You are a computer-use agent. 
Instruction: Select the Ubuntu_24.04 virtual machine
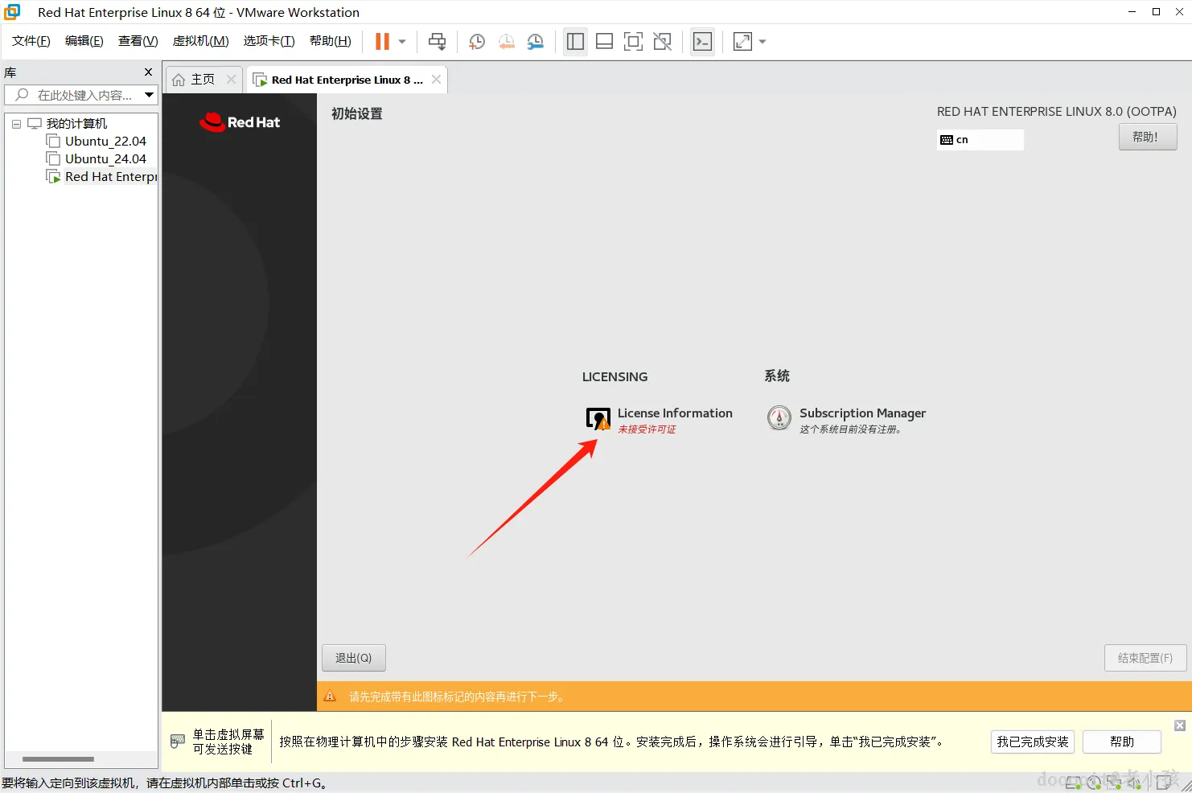(105, 158)
